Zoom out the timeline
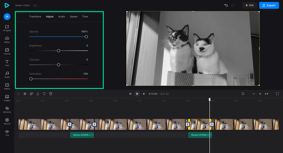The height and width of the screenshot is (153, 283). point(254,94)
